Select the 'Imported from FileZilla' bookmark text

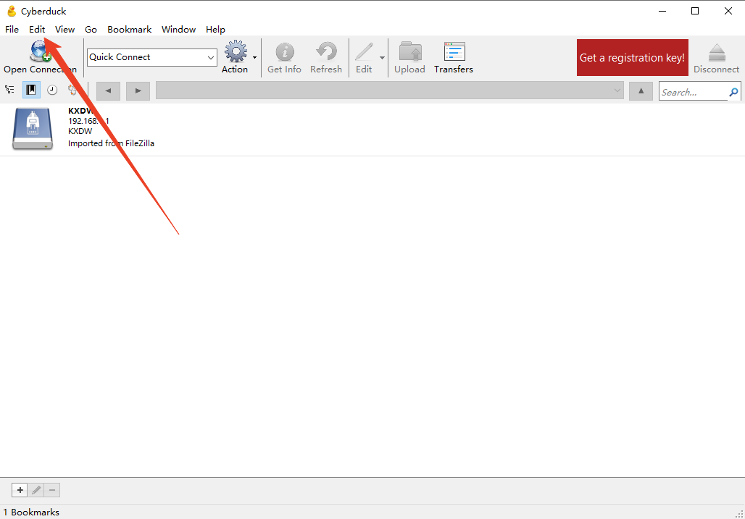(111, 143)
